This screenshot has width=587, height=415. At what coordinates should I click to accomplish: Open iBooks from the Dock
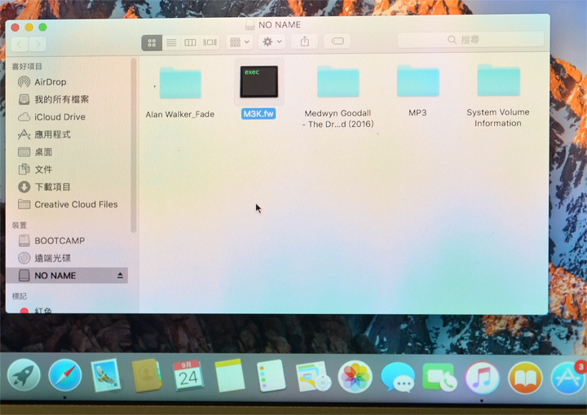point(525,378)
